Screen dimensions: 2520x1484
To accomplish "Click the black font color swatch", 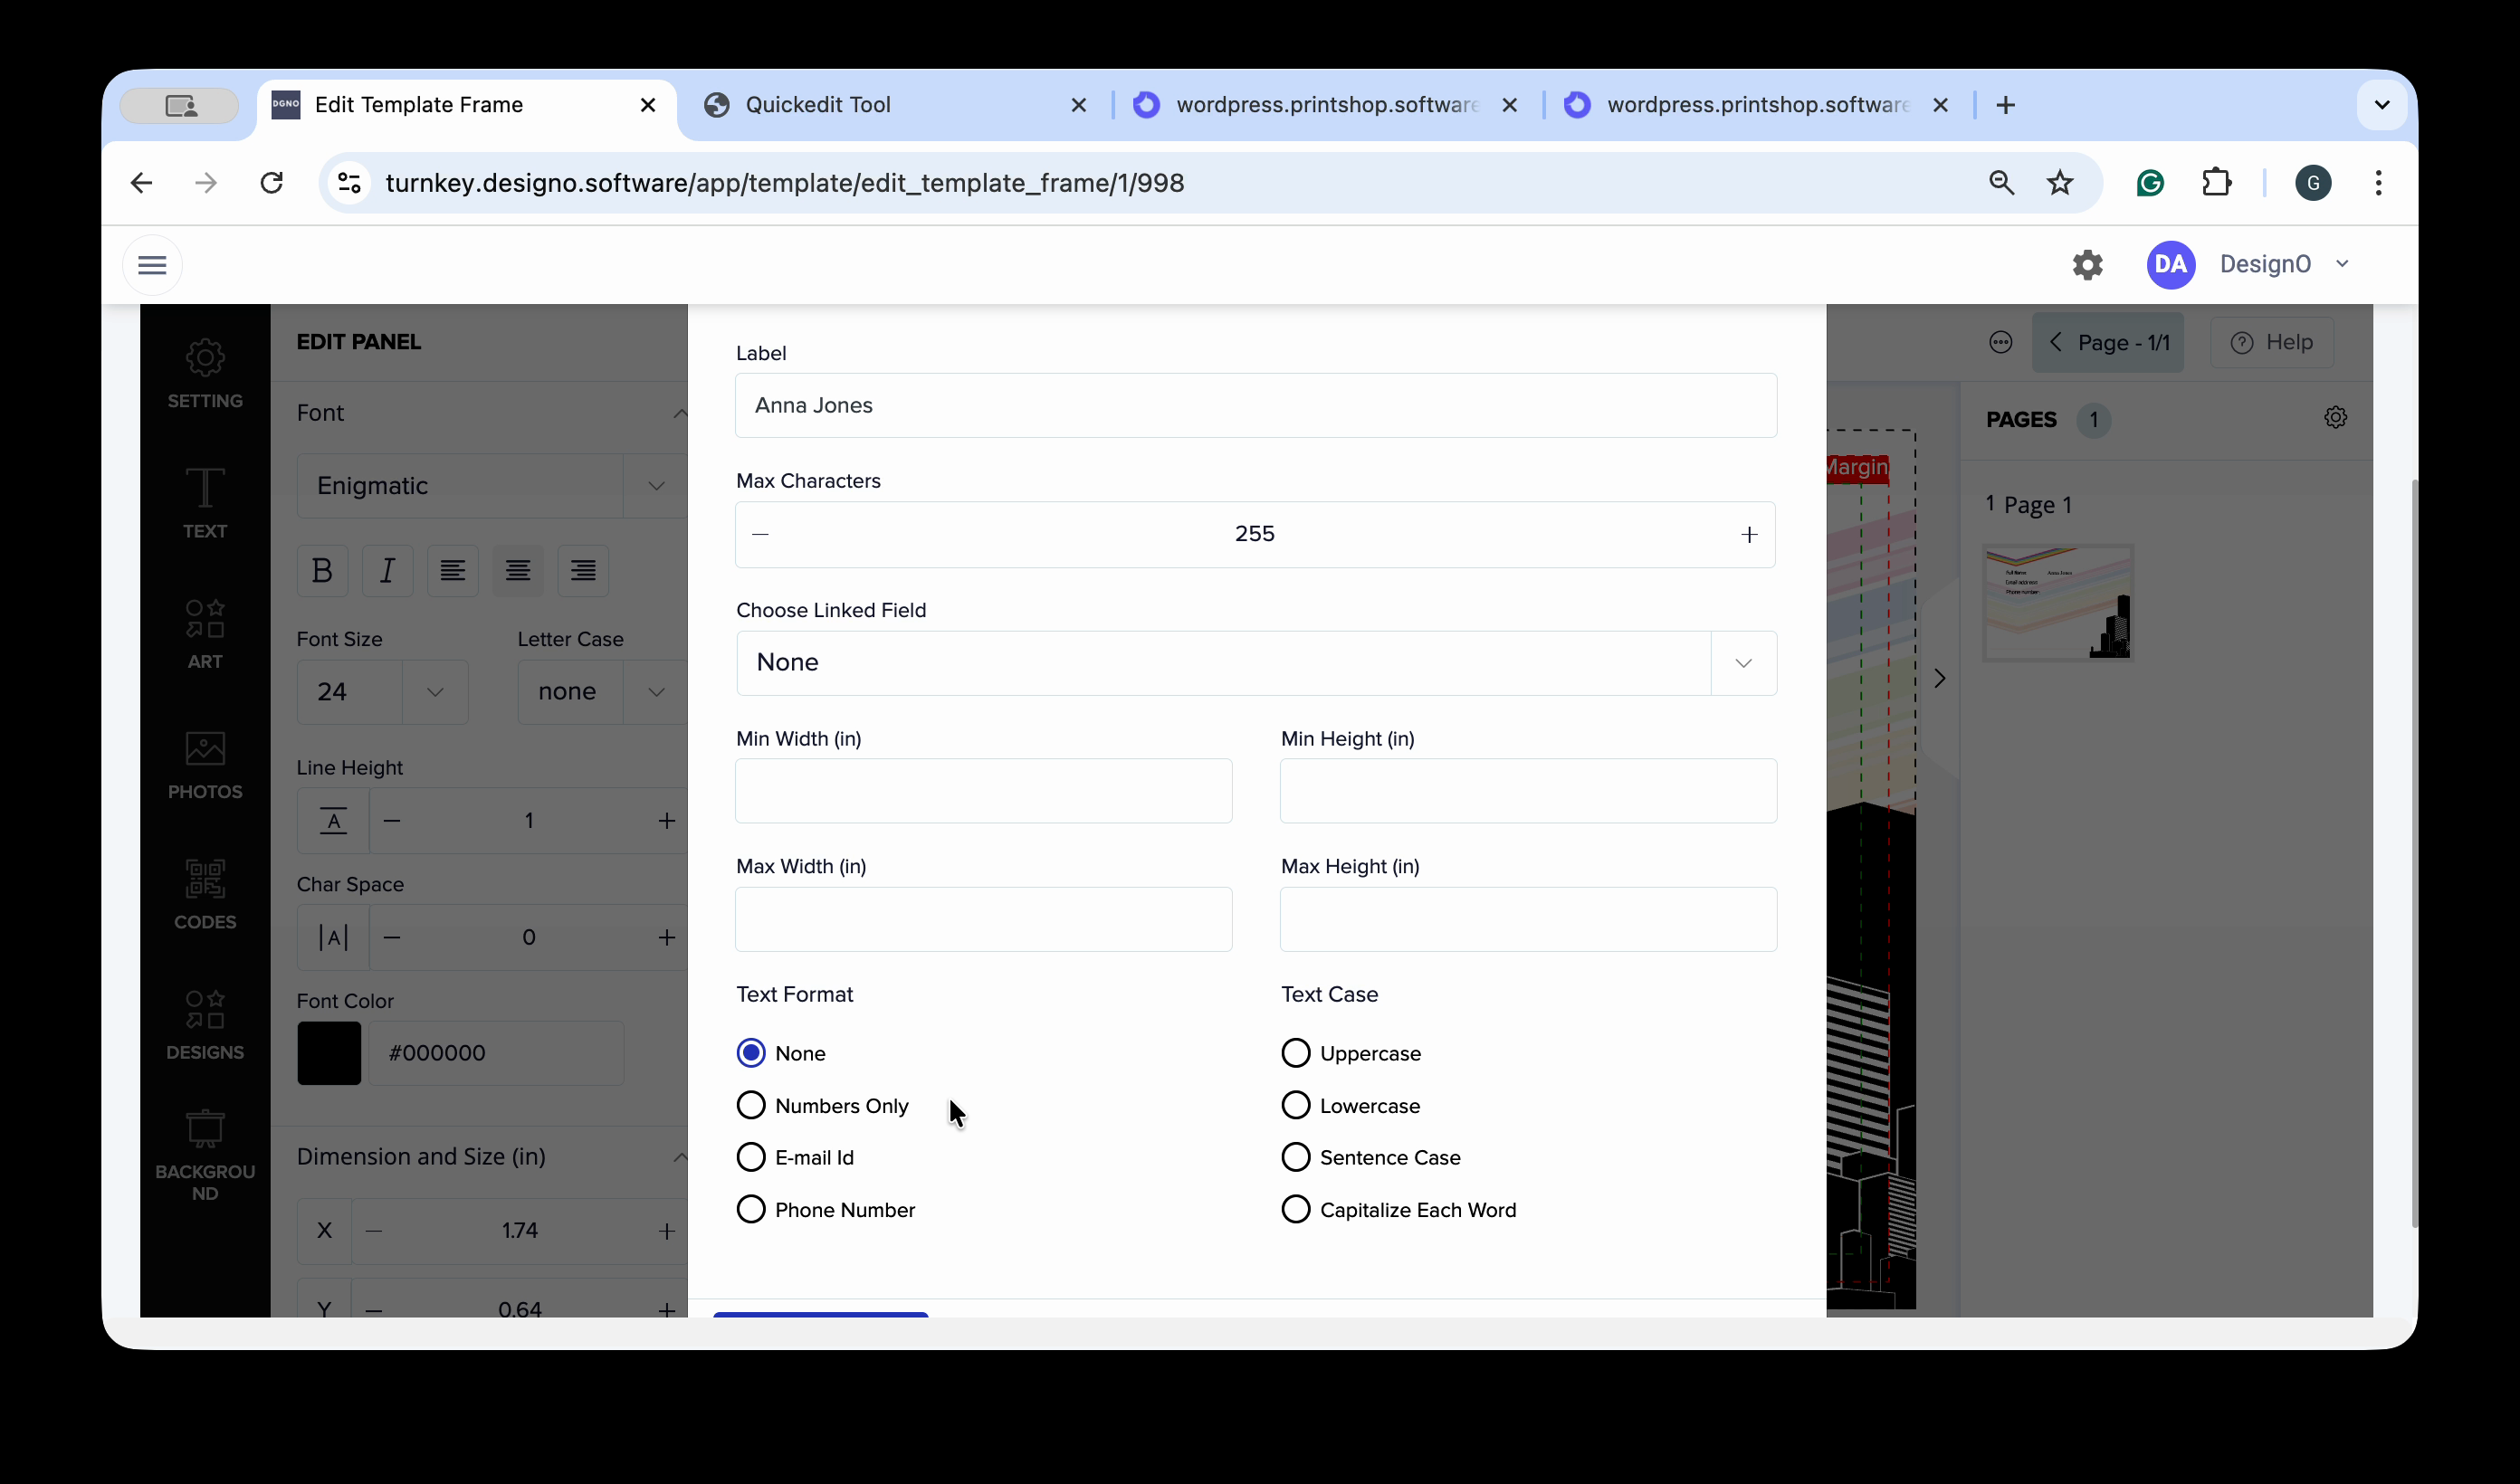I will 329,1052.
